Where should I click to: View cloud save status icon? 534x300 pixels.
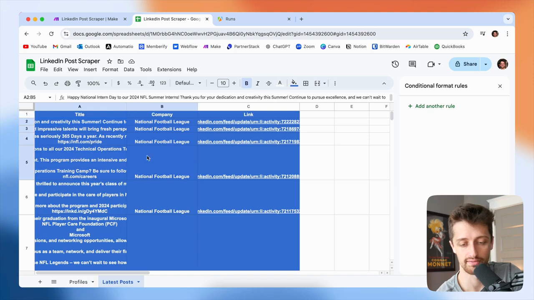(131, 61)
